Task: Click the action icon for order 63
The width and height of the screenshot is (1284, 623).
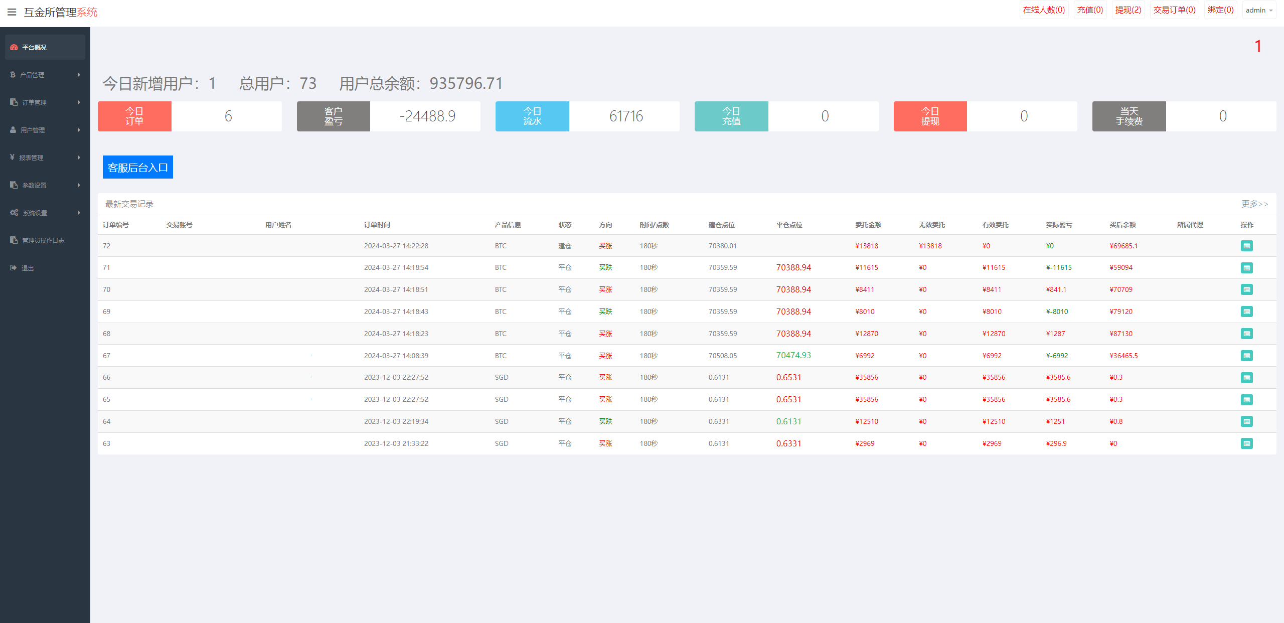Action: 1246,443
